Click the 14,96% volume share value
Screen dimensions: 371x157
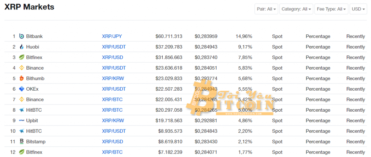244,36
